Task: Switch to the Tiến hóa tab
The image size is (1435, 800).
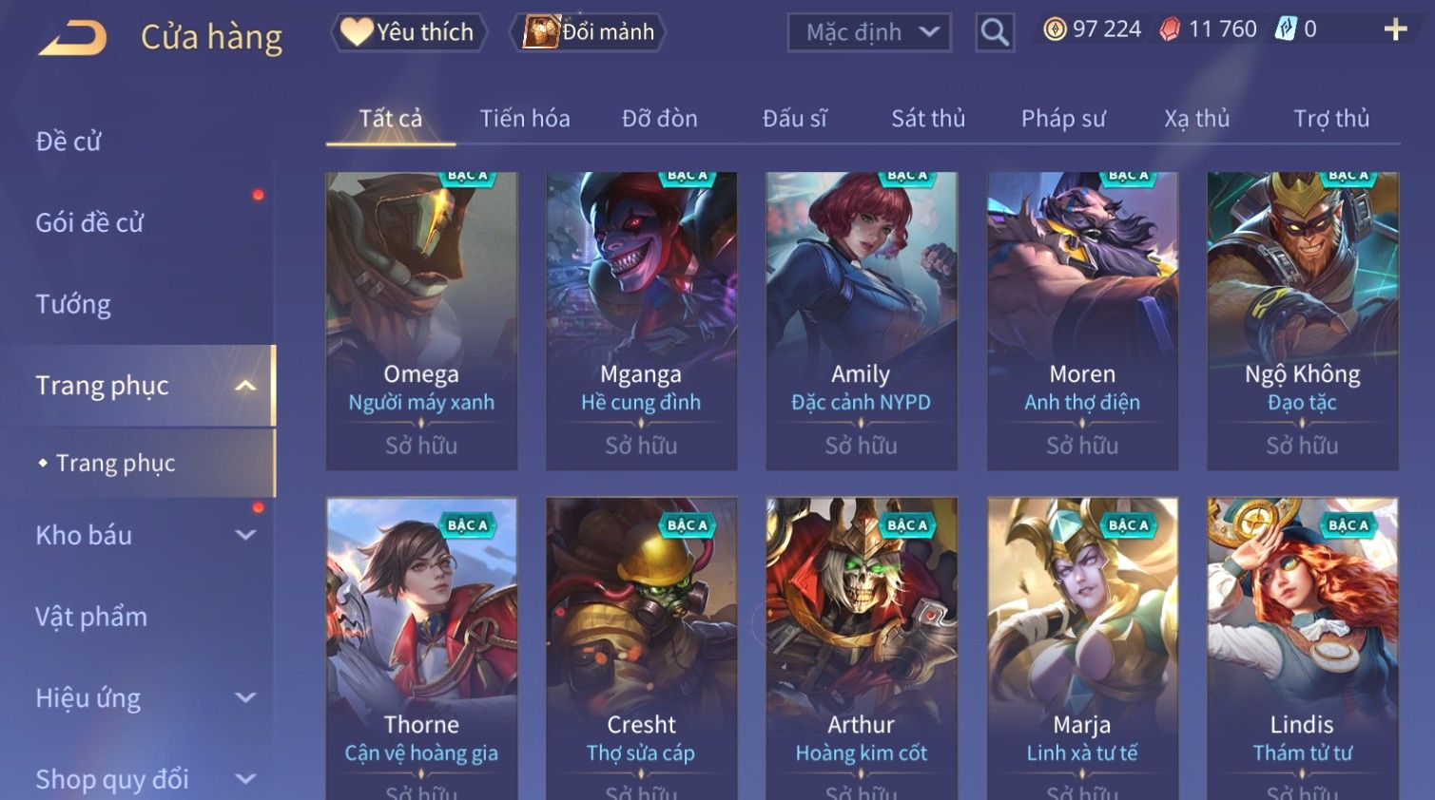Action: (x=525, y=119)
